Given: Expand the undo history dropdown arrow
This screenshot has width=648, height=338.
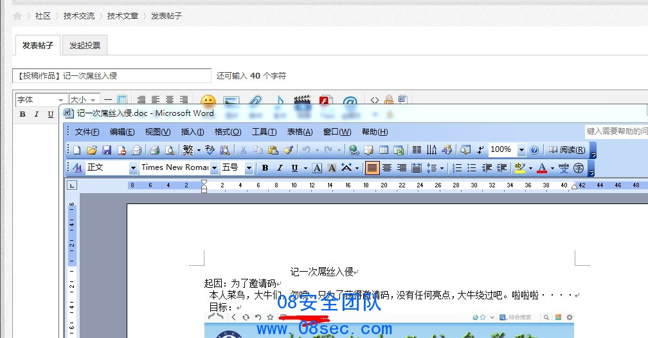Looking at the screenshot, I should [x=317, y=150].
